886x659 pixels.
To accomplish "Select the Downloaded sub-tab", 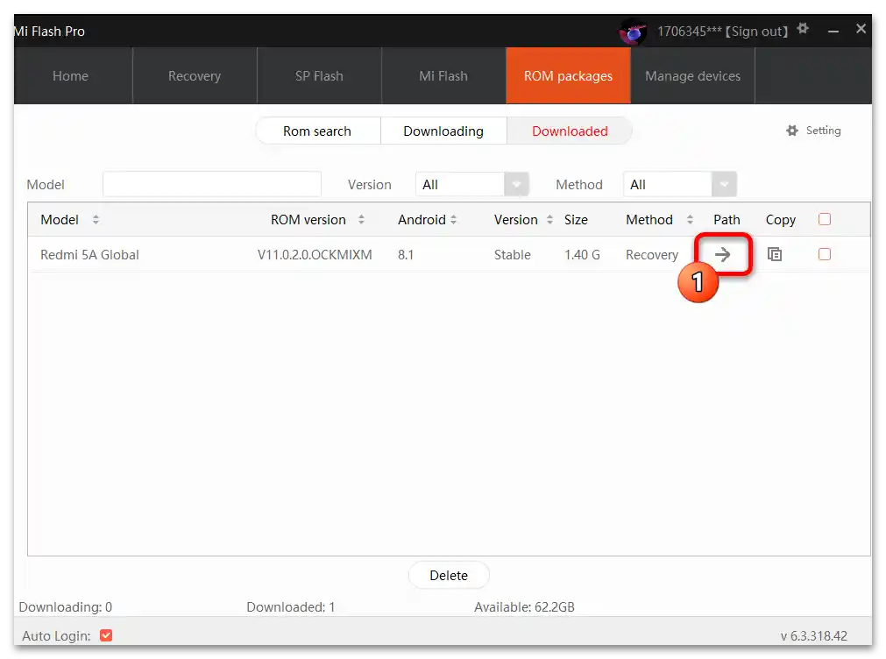I will coord(570,131).
